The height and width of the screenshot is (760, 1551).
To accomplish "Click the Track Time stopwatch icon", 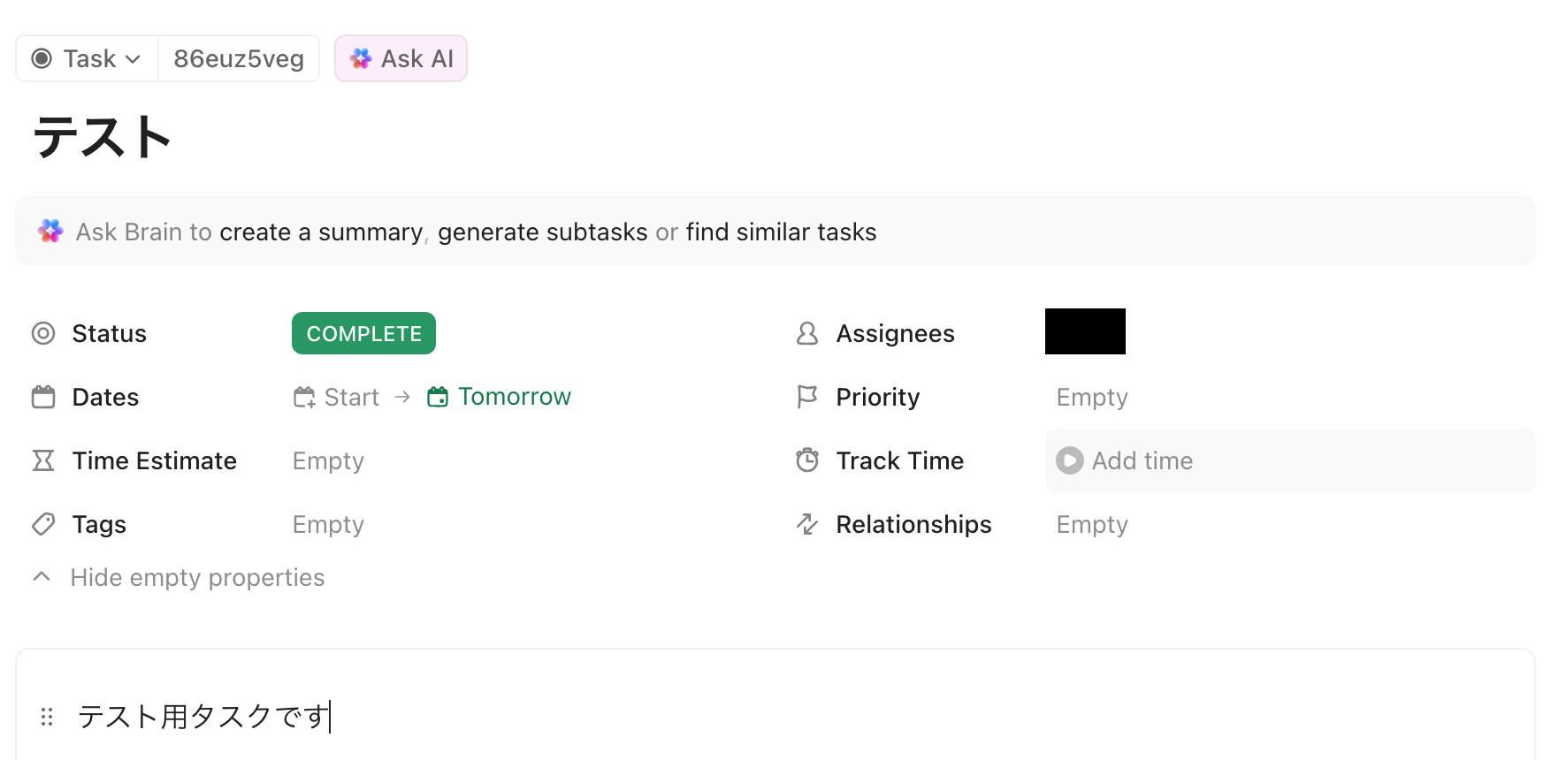I will pos(806,460).
